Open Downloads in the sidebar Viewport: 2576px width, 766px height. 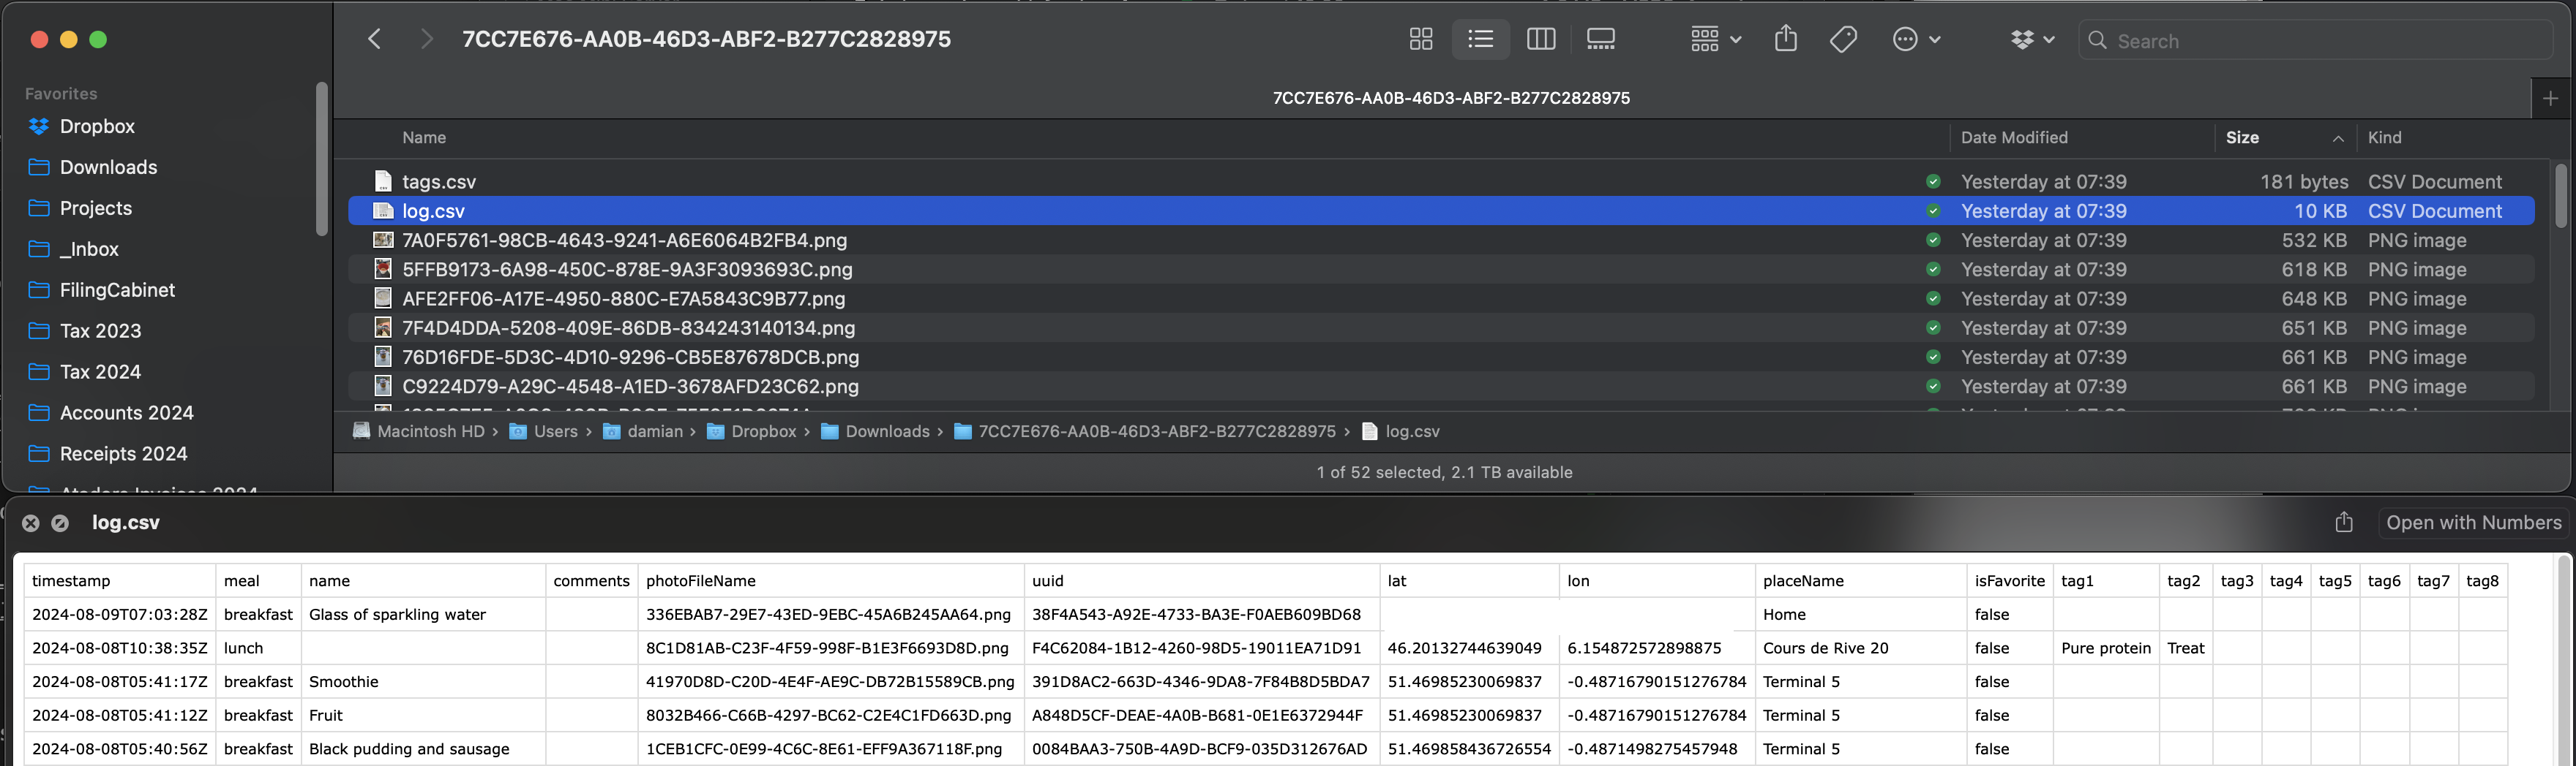click(108, 167)
